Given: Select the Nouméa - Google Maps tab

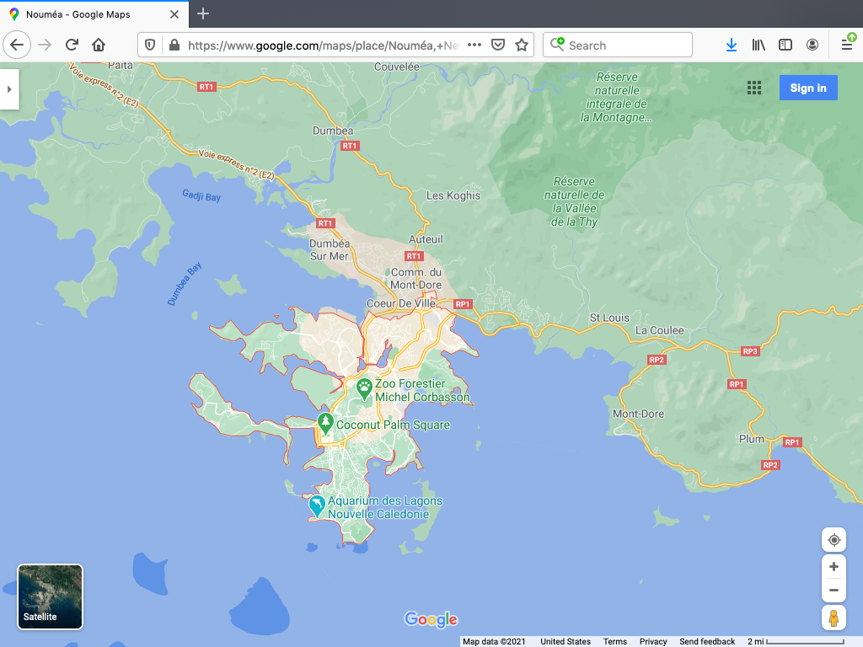Looking at the screenshot, I should tap(93, 14).
